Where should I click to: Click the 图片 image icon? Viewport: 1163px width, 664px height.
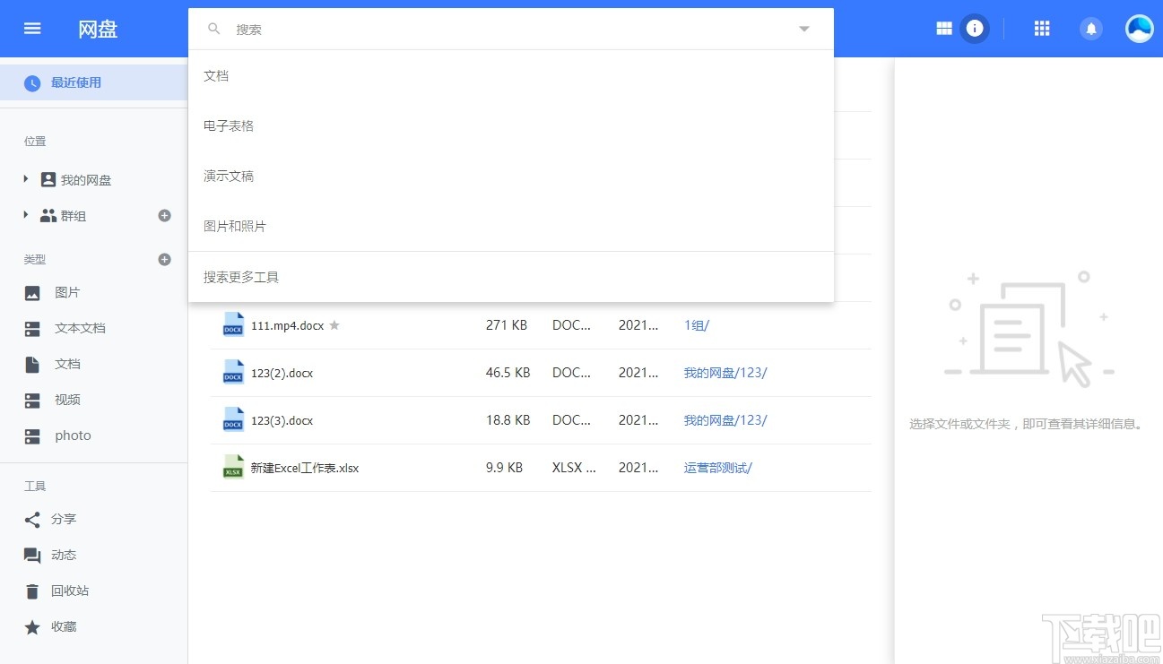click(32, 293)
